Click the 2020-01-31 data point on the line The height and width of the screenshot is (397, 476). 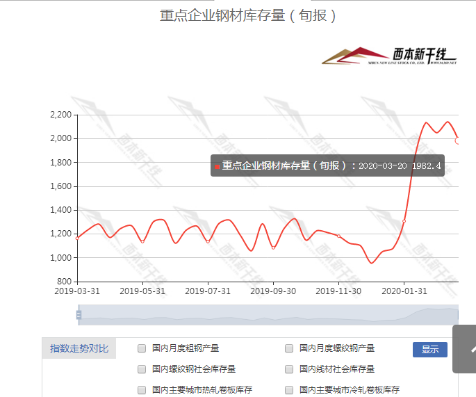point(404,221)
